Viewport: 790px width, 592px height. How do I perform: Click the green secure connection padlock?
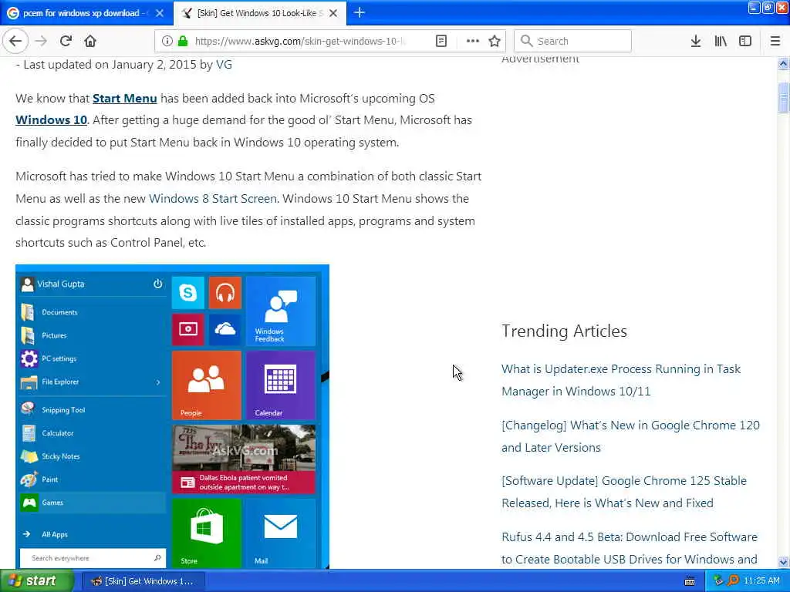click(183, 41)
